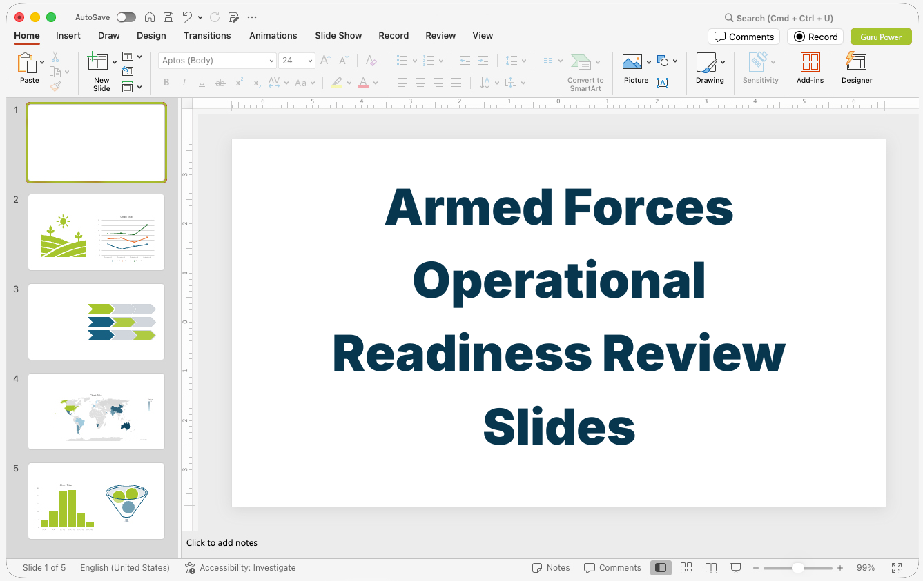Click the Format Painter brush icon
This screenshot has width=923, height=581.
tap(55, 86)
